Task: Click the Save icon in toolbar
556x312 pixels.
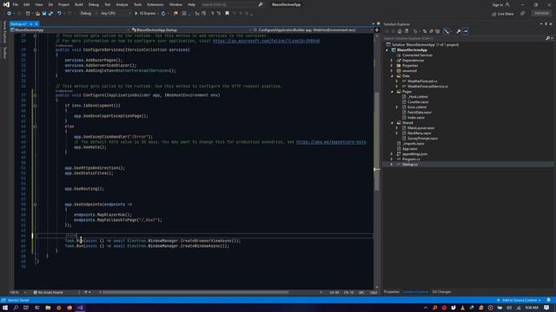Action: [x=44, y=14]
